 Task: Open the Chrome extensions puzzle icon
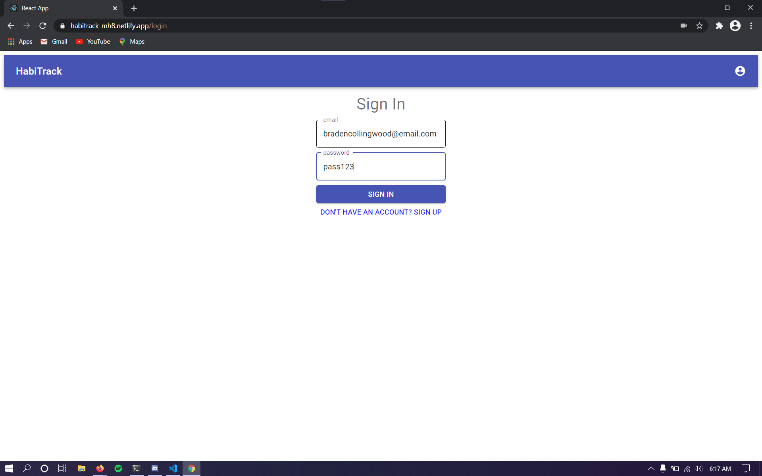[x=719, y=26]
